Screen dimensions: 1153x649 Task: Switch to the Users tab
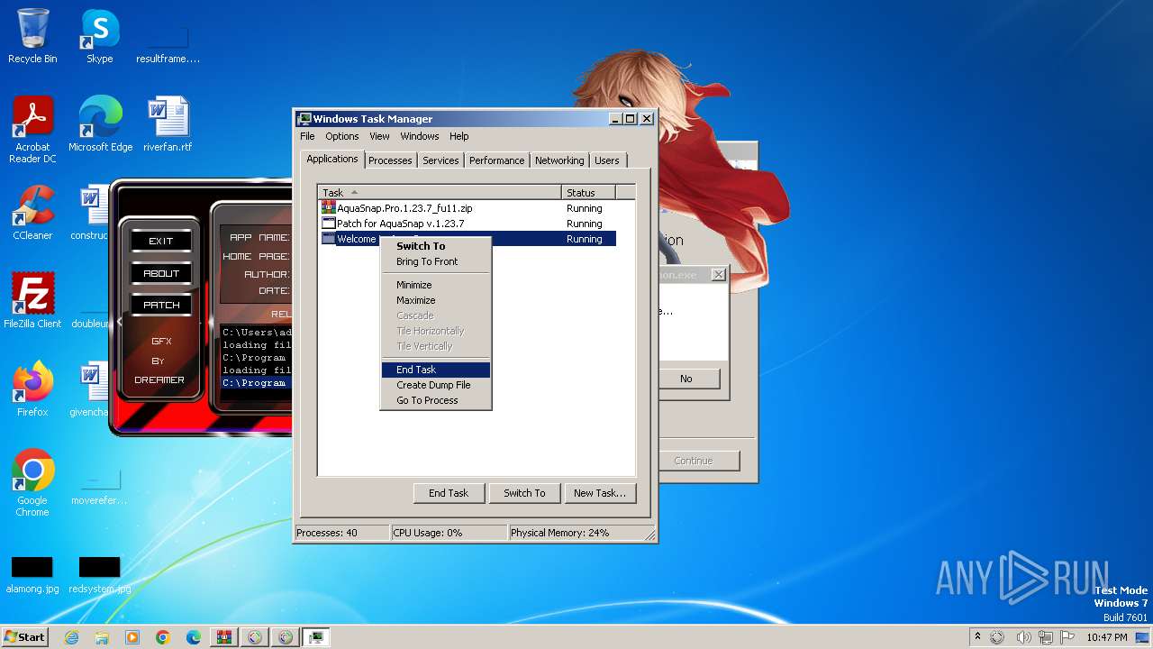pos(607,160)
